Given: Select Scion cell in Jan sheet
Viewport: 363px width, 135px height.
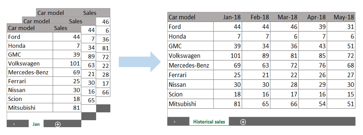Looking at the screenshot, I should coord(30,99).
